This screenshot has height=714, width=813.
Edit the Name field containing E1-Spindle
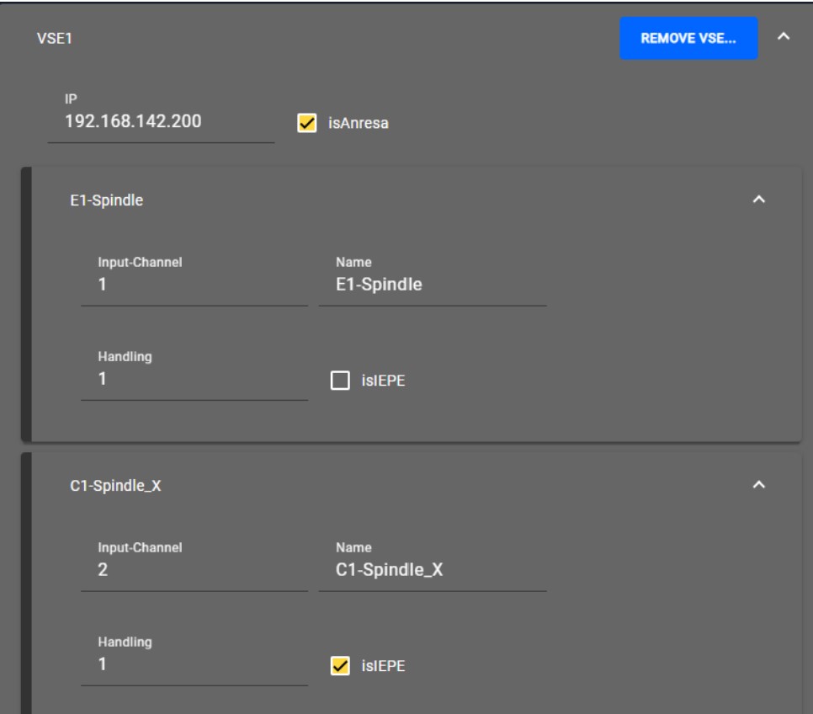432,285
